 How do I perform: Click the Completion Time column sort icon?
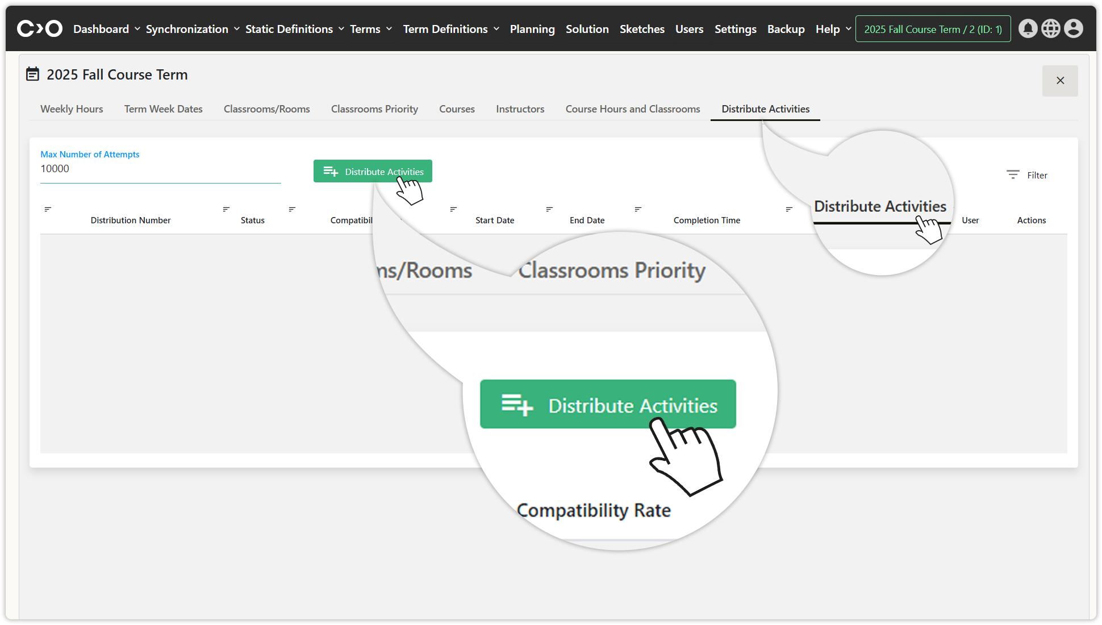(638, 209)
